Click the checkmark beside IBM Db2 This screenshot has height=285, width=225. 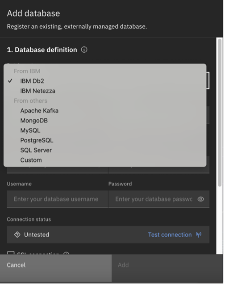click(10, 81)
